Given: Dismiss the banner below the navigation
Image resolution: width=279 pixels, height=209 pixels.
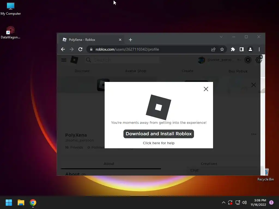Looking at the screenshot, I should (254, 85).
